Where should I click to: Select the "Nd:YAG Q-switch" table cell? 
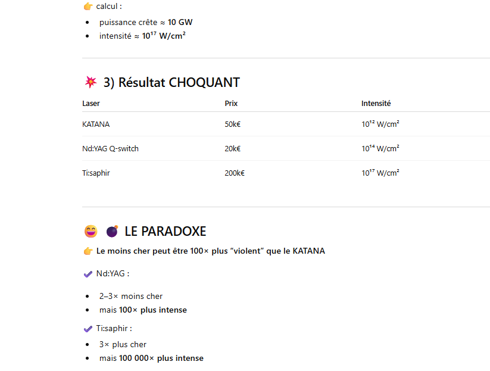tap(110, 149)
